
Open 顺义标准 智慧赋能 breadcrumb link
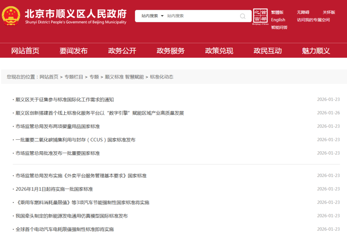pyautogui.click(x=124, y=77)
